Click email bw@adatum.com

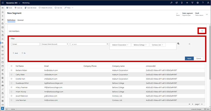pyautogui.click(x=51, y=70)
